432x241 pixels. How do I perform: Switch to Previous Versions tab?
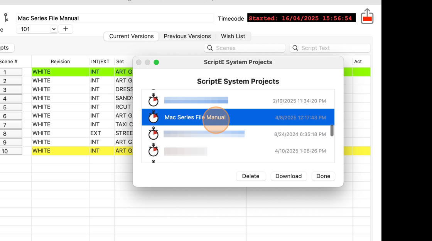(187, 36)
